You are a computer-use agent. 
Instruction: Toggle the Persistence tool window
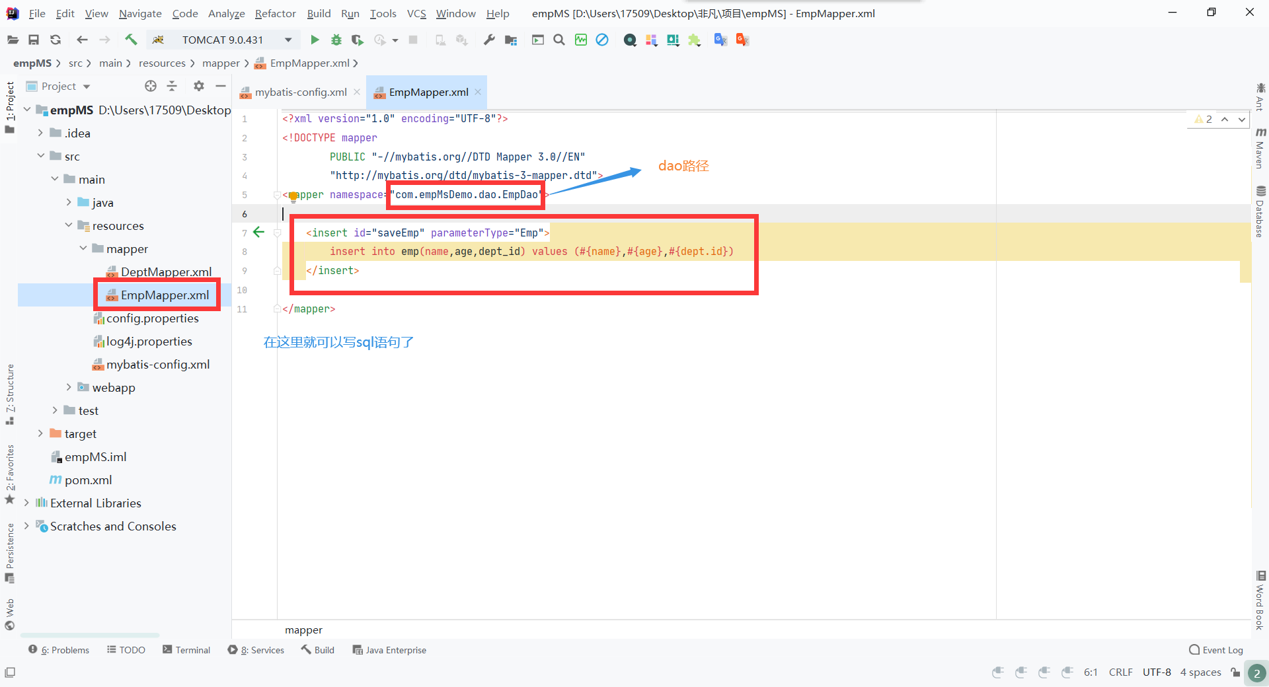[x=10, y=553]
